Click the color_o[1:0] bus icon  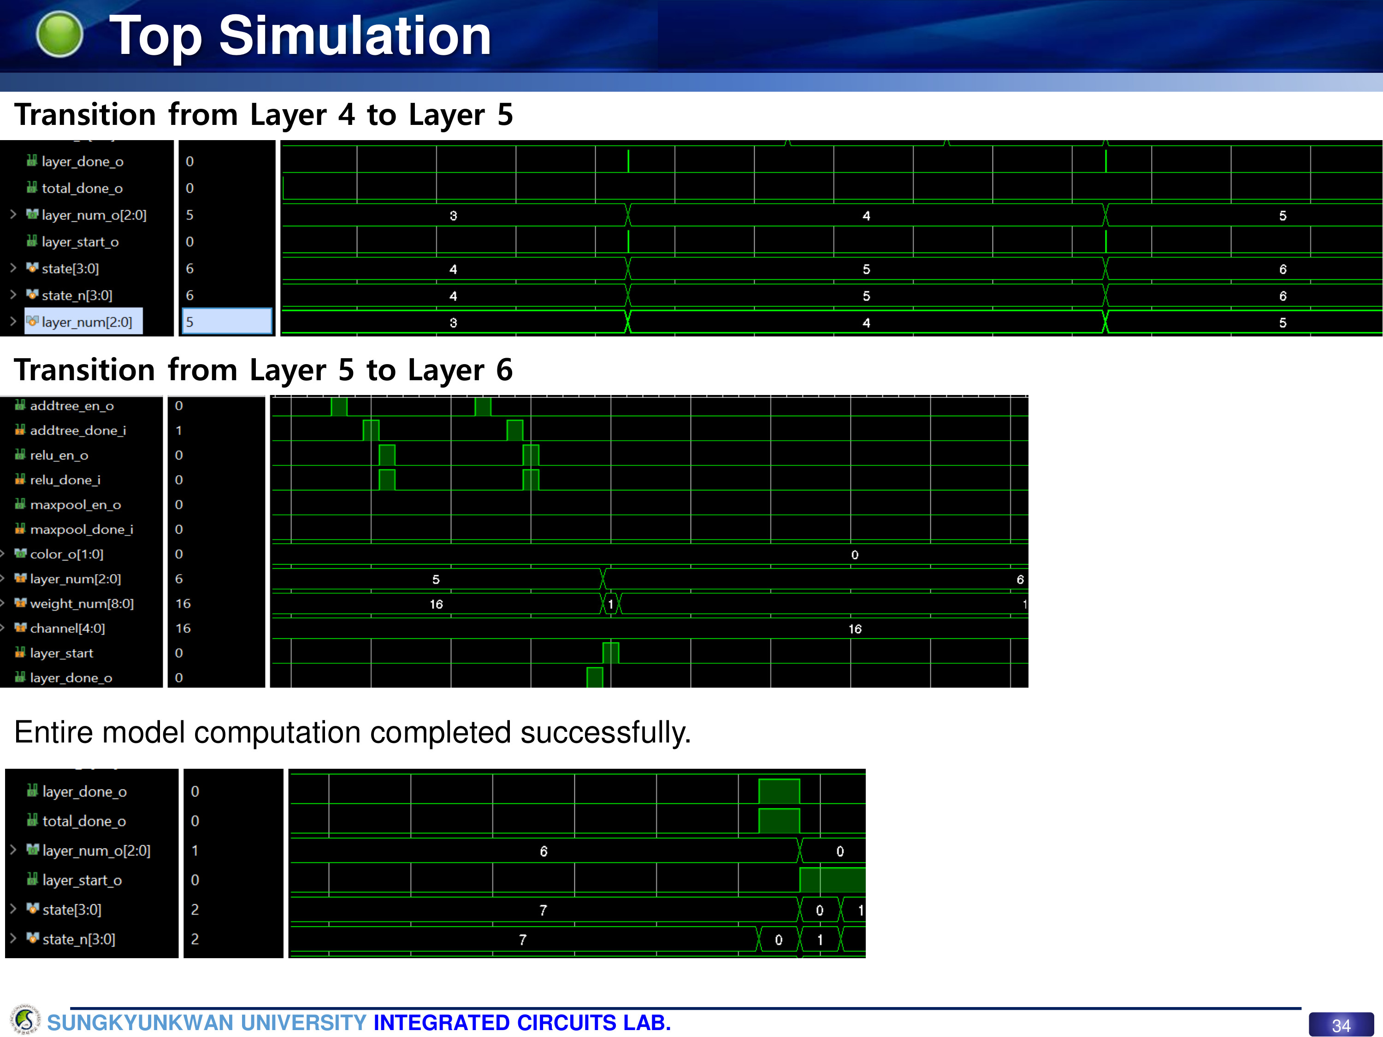click(x=20, y=553)
